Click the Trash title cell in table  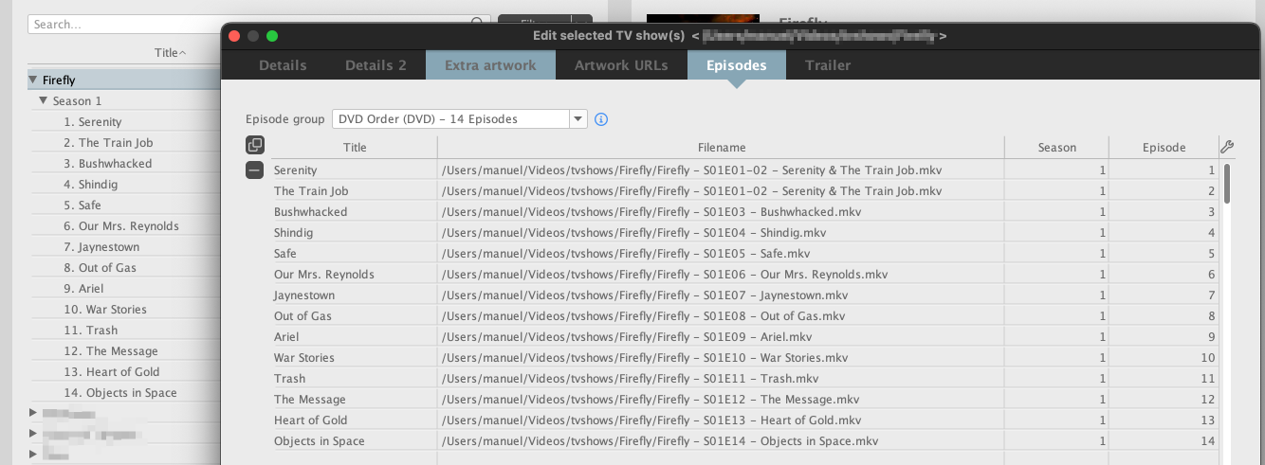coord(355,379)
